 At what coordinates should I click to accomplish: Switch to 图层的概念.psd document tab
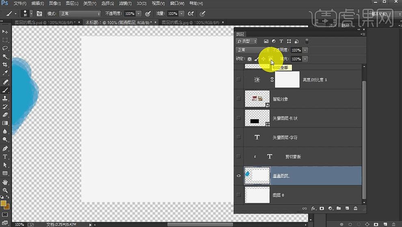(45, 23)
